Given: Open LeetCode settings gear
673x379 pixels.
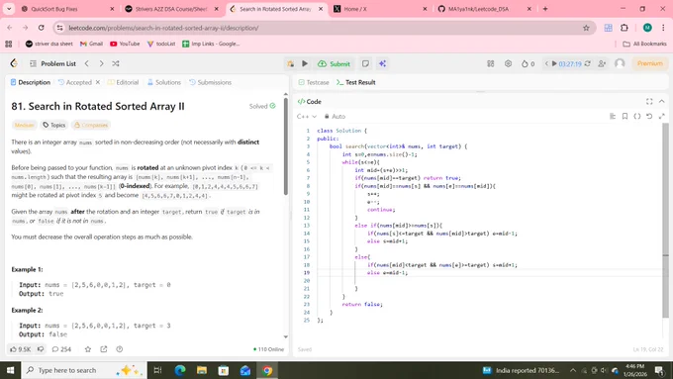Looking at the screenshot, I should click(x=508, y=63).
